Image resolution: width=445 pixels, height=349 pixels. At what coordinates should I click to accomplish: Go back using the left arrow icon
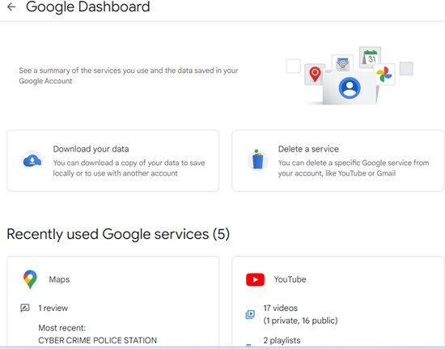click(11, 6)
